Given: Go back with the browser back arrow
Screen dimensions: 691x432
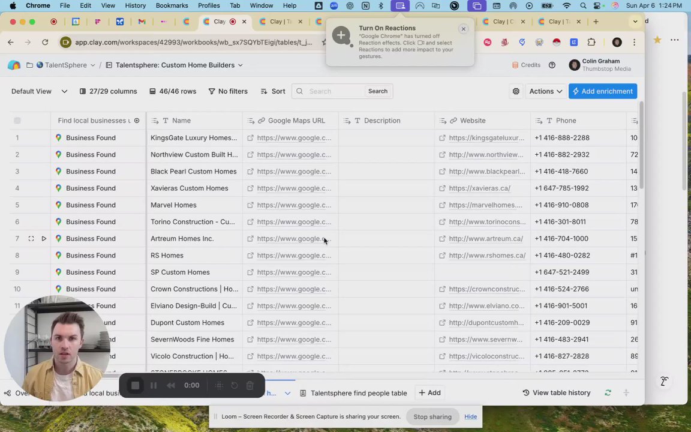Looking at the screenshot, I should (x=11, y=43).
